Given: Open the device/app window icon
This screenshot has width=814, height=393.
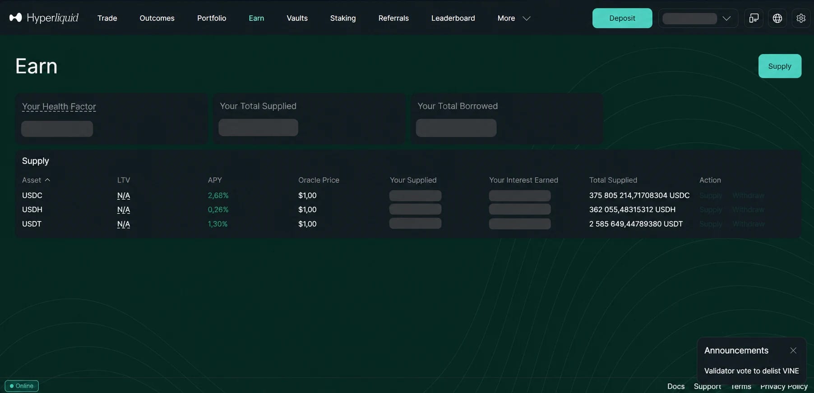Looking at the screenshot, I should pos(754,18).
